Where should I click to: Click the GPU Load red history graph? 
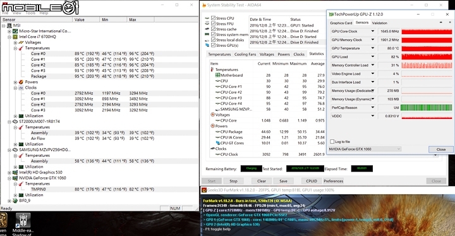pos(427,57)
